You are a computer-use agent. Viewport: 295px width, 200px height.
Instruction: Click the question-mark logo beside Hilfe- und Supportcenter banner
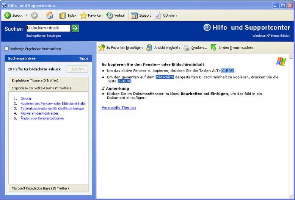[x=207, y=28]
